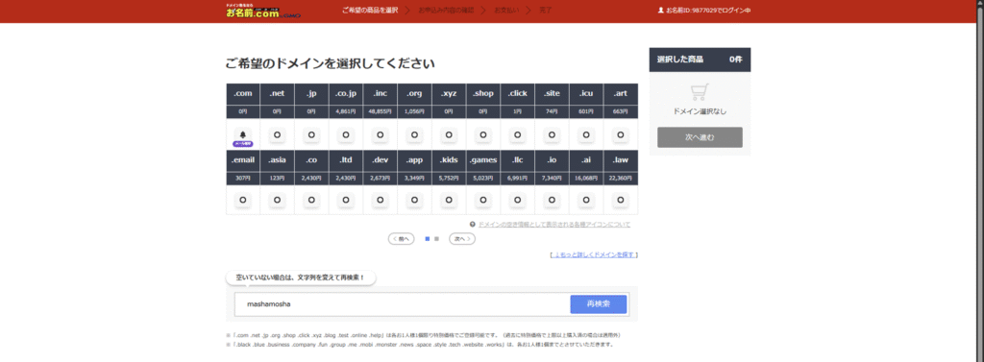The width and height of the screenshot is (984, 362).
Task: Select the .ai domain circle
Action: pos(586,200)
